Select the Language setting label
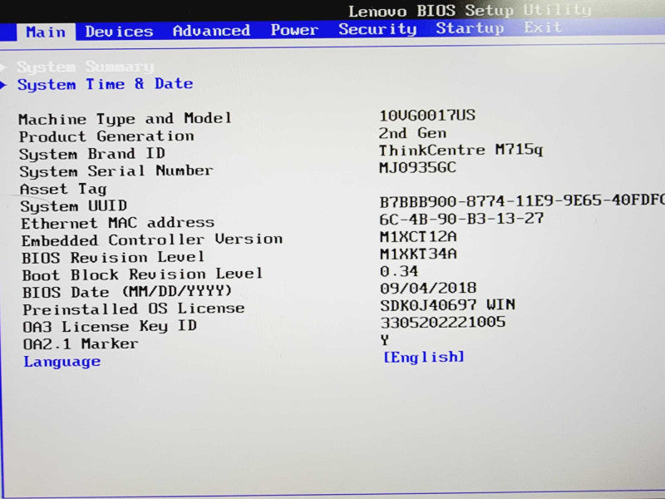Image resolution: width=665 pixels, height=499 pixels. click(62, 361)
